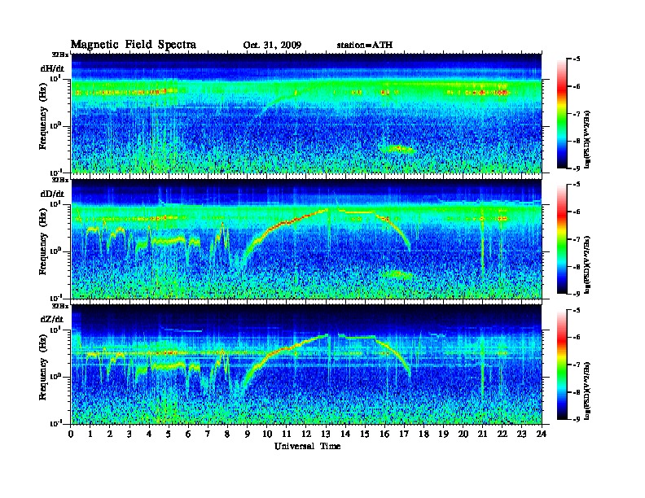Click hour tick label "21" on time axis
This screenshot has height=498, width=645.
(482, 435)
